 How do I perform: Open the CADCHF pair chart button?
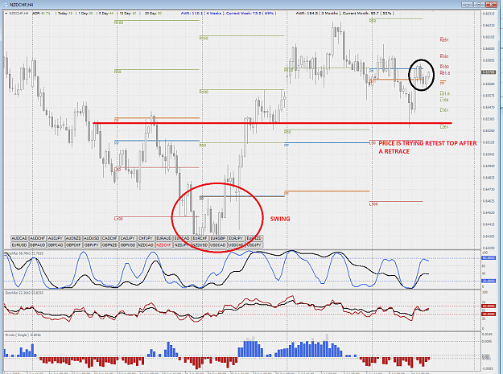(x=109, y=238)
